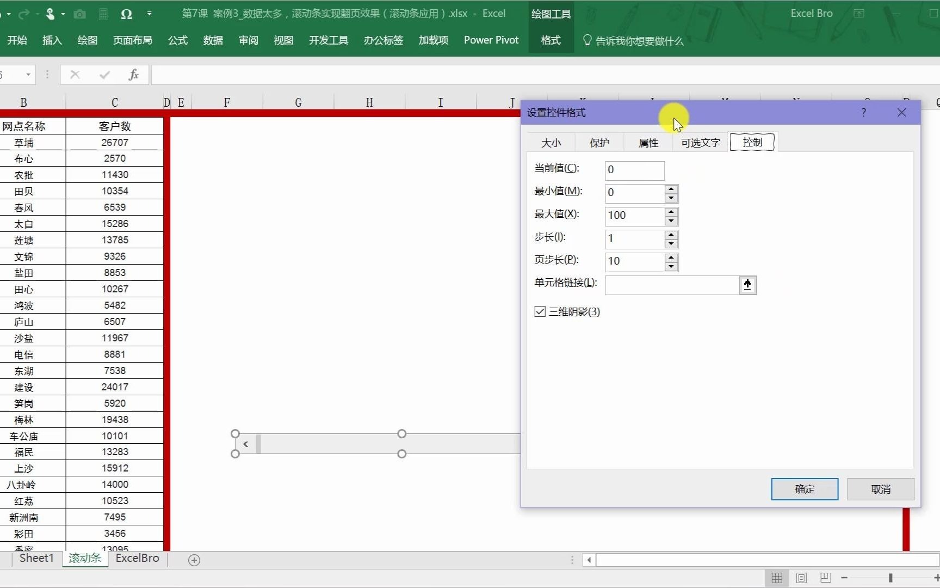Switch to Page Break Preview icon
This screenshot has height=588, width=940.
click(826, 578)
